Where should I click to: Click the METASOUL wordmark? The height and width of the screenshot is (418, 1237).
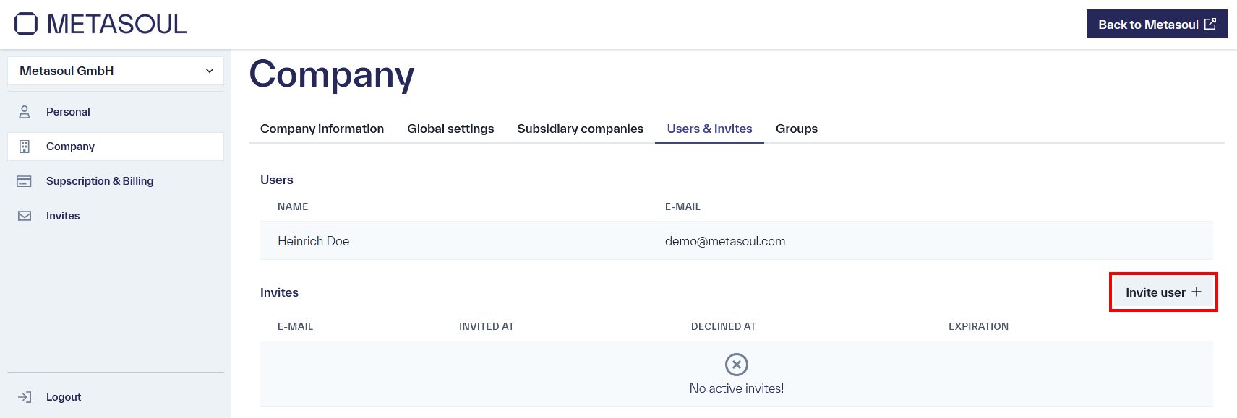pos(116,24)
